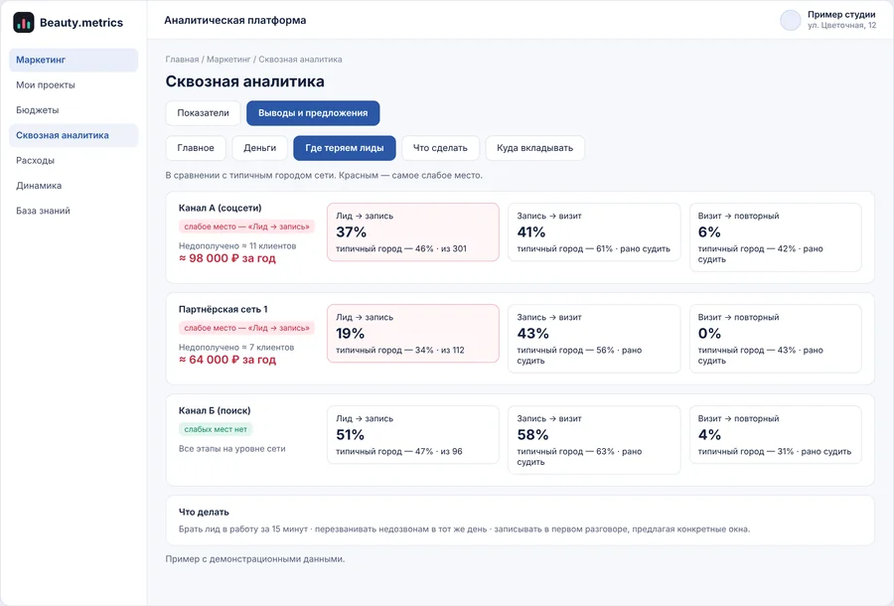Open the Куда вкладывать sub-tab
The image size is (894, 606).
click(534, 148)
